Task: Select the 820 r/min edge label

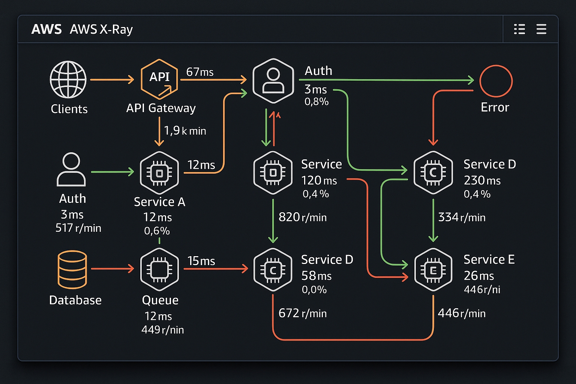Action: pos(303,217)
